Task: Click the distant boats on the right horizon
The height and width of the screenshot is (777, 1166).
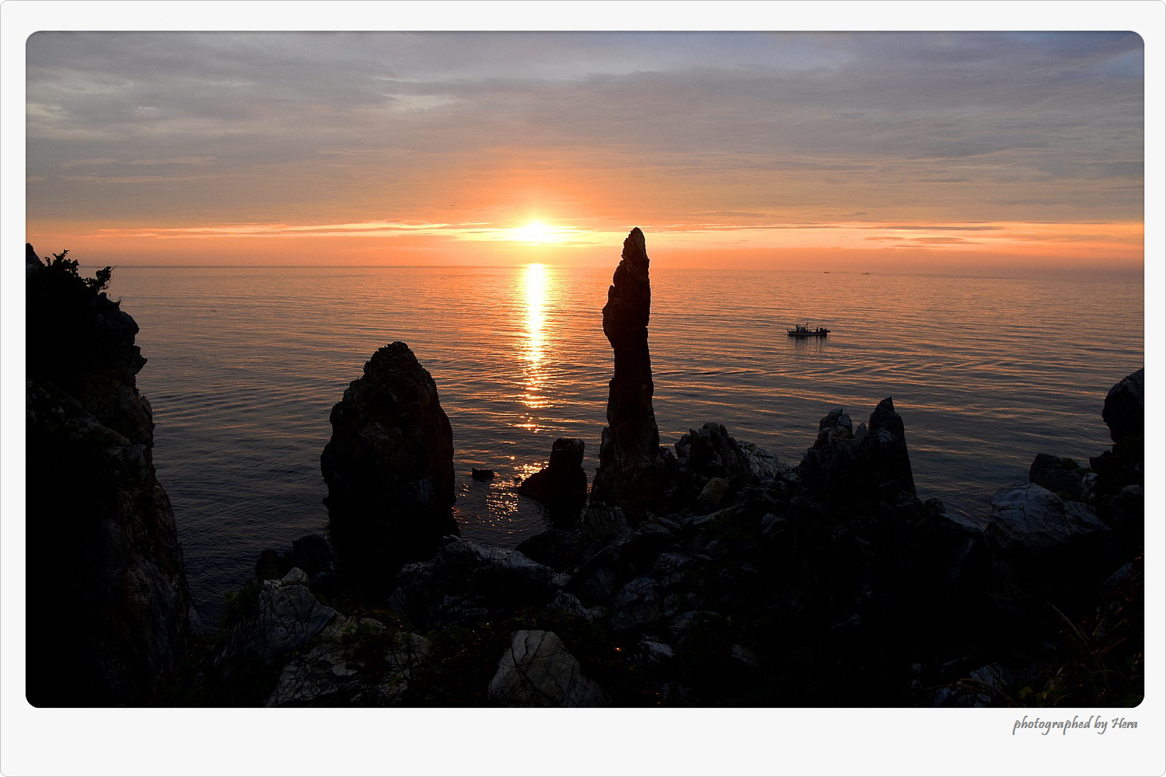Action: [843, 273]
